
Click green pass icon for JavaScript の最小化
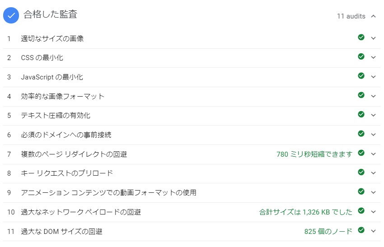pos(361,76)
